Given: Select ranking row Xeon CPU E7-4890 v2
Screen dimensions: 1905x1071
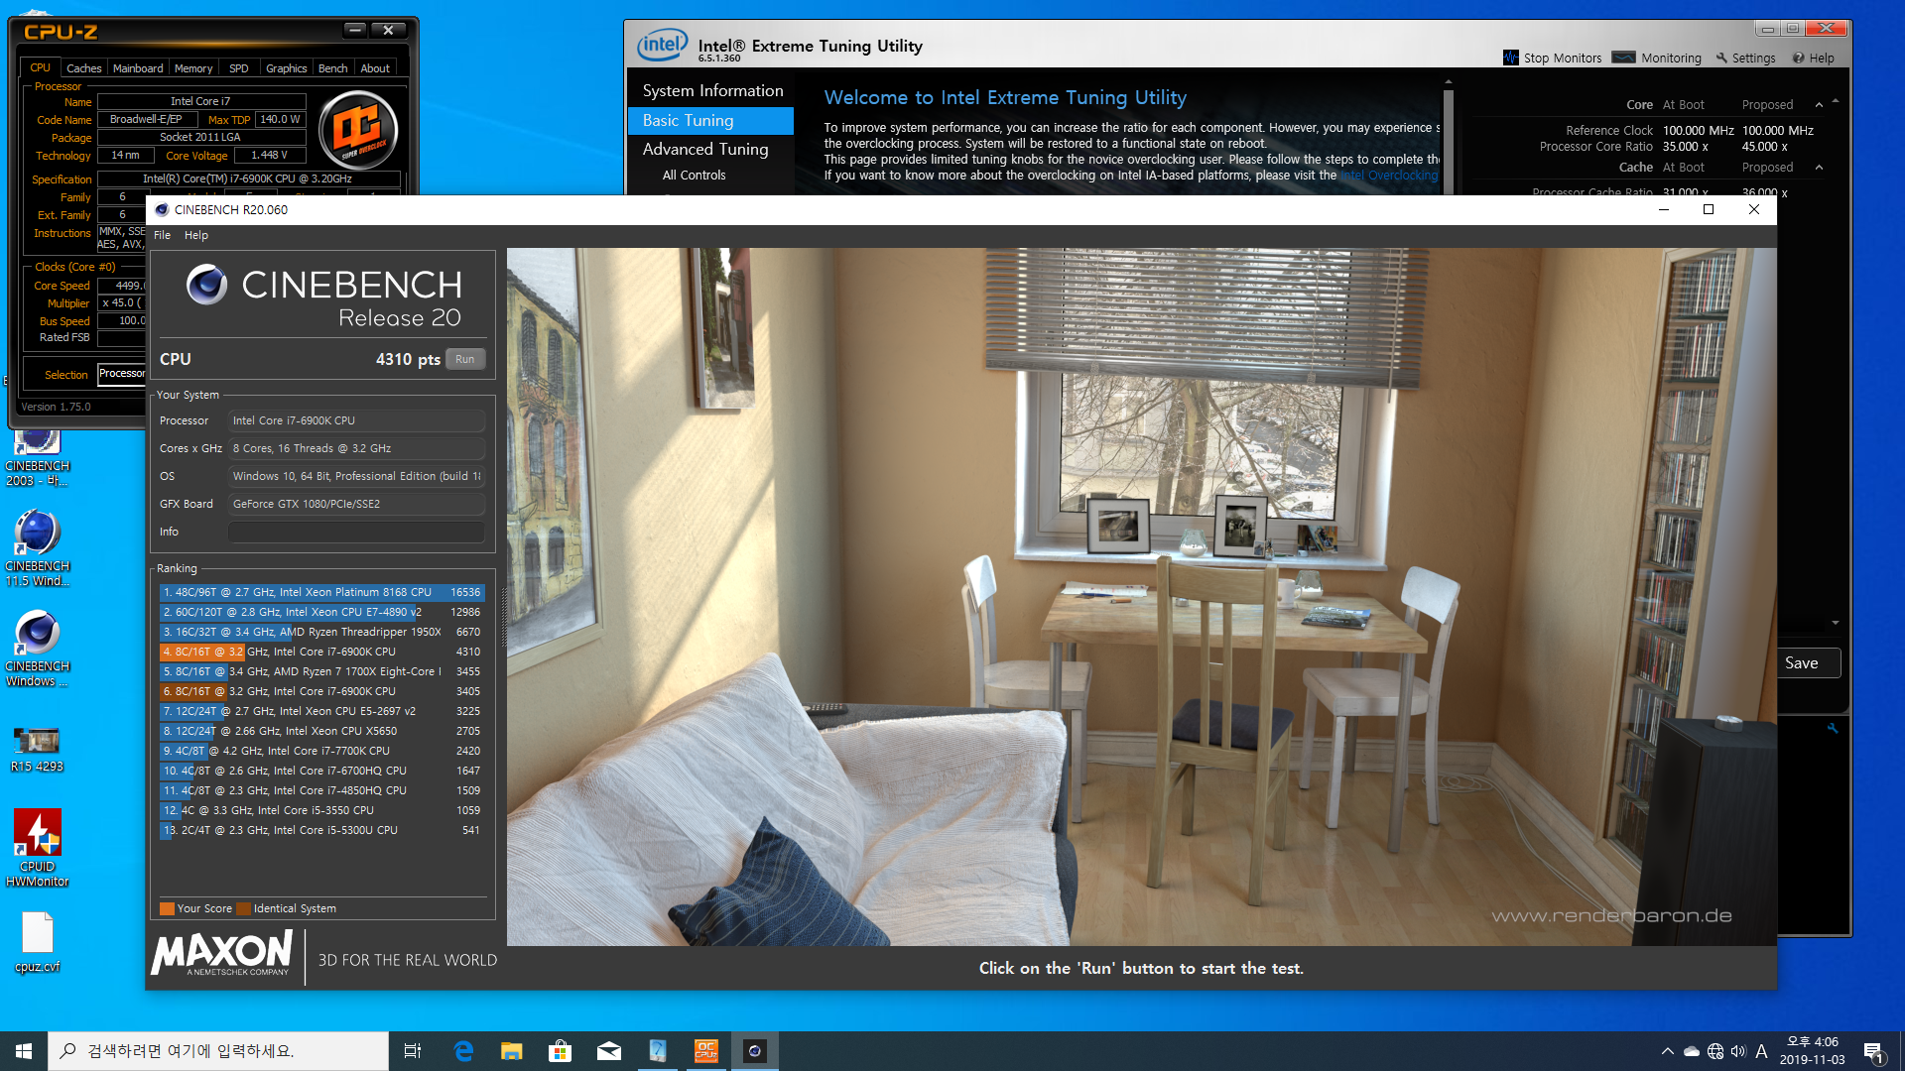Looking at the screenshot, I should (x=321, y=612).
